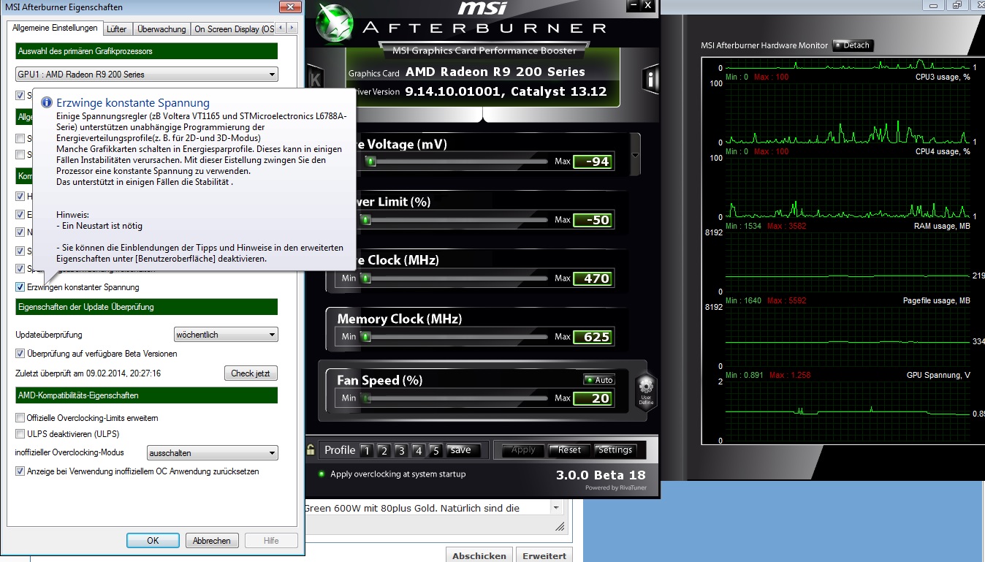Switch to the Lüfter tab

116,29
